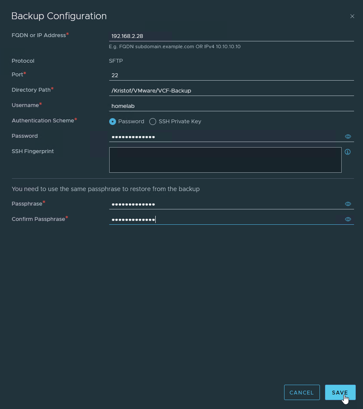Save the backup configuration
363x409 pixels.
[x=340, y=392]
